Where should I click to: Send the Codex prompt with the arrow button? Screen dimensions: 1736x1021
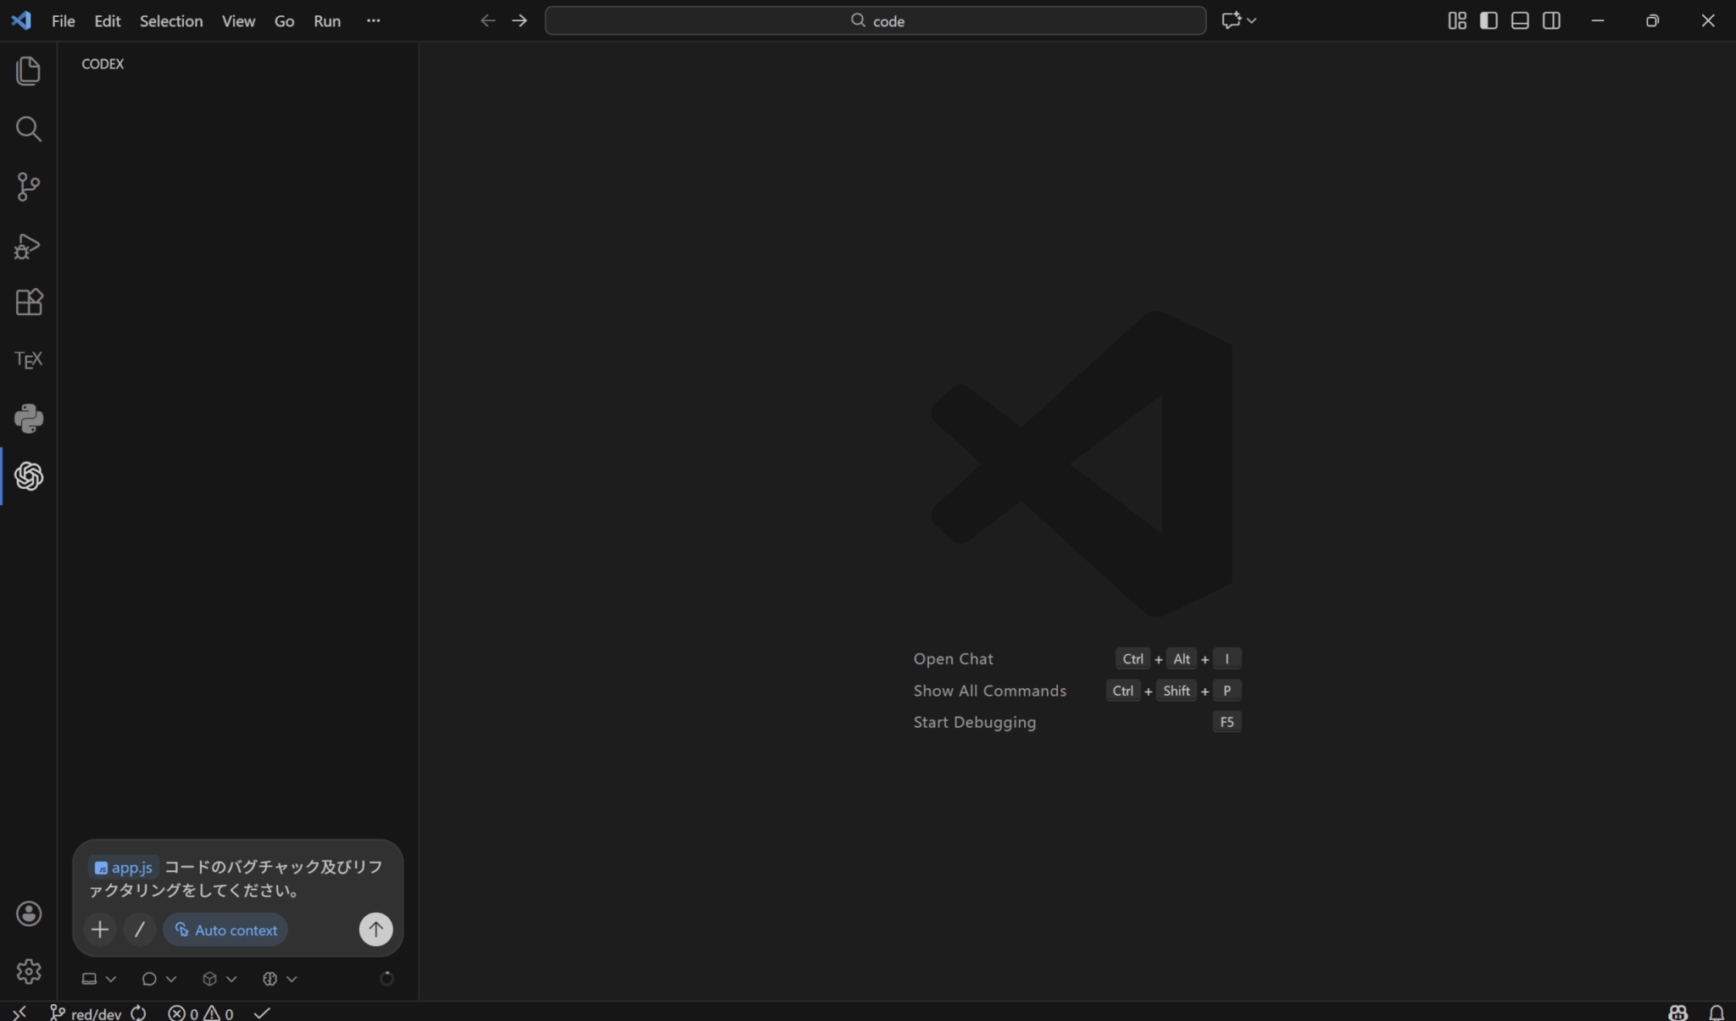click(376, 929)
